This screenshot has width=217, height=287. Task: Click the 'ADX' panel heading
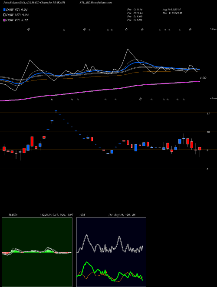(82, 215)
